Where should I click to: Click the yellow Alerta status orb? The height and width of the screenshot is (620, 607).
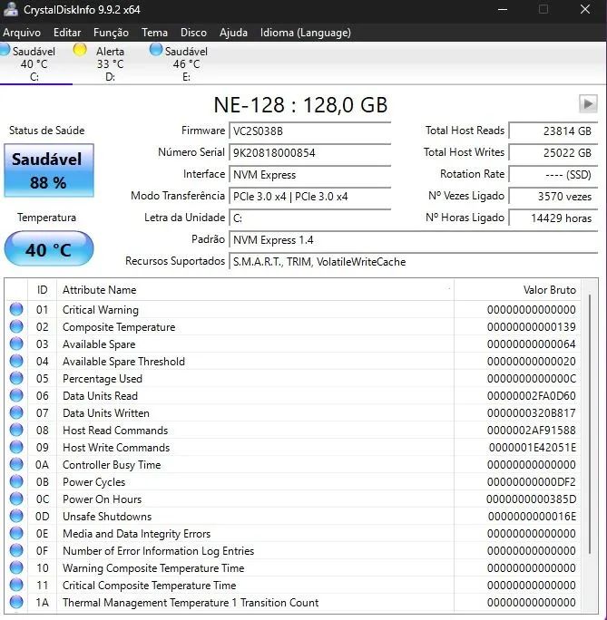(80, 50)
